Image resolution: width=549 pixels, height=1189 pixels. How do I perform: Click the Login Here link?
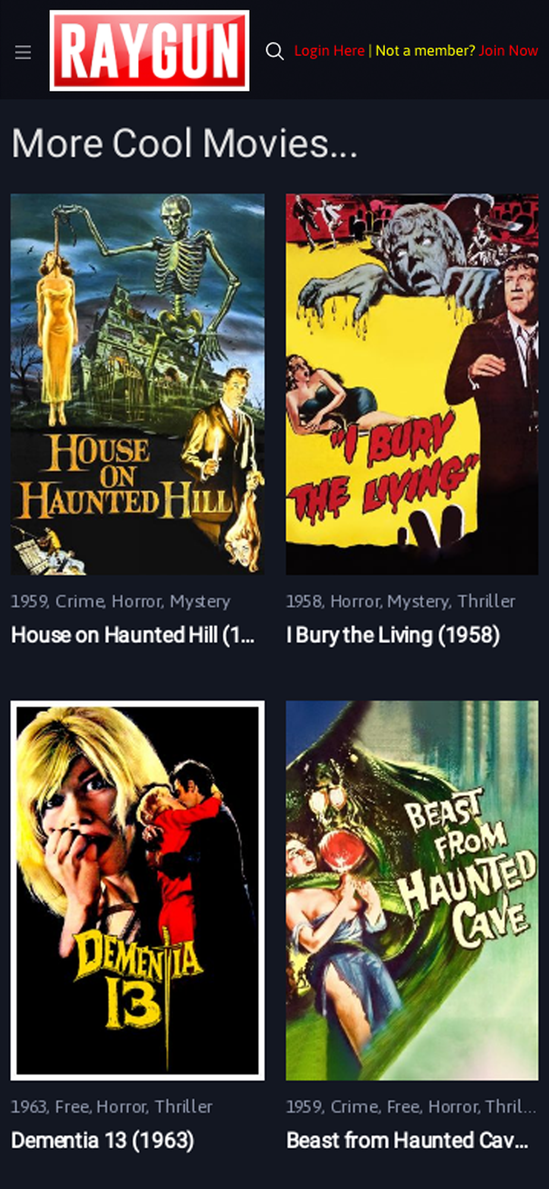329,51
